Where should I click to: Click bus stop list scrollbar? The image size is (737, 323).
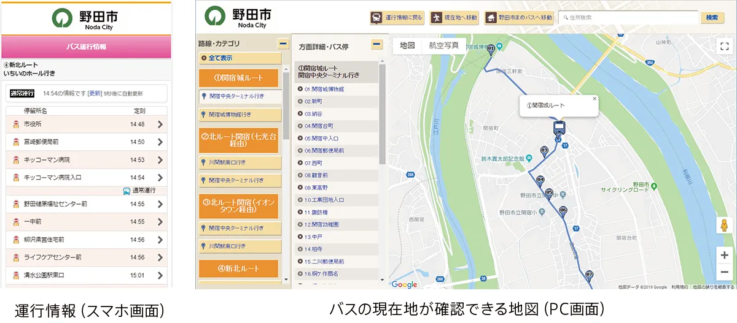click(383, 113)
